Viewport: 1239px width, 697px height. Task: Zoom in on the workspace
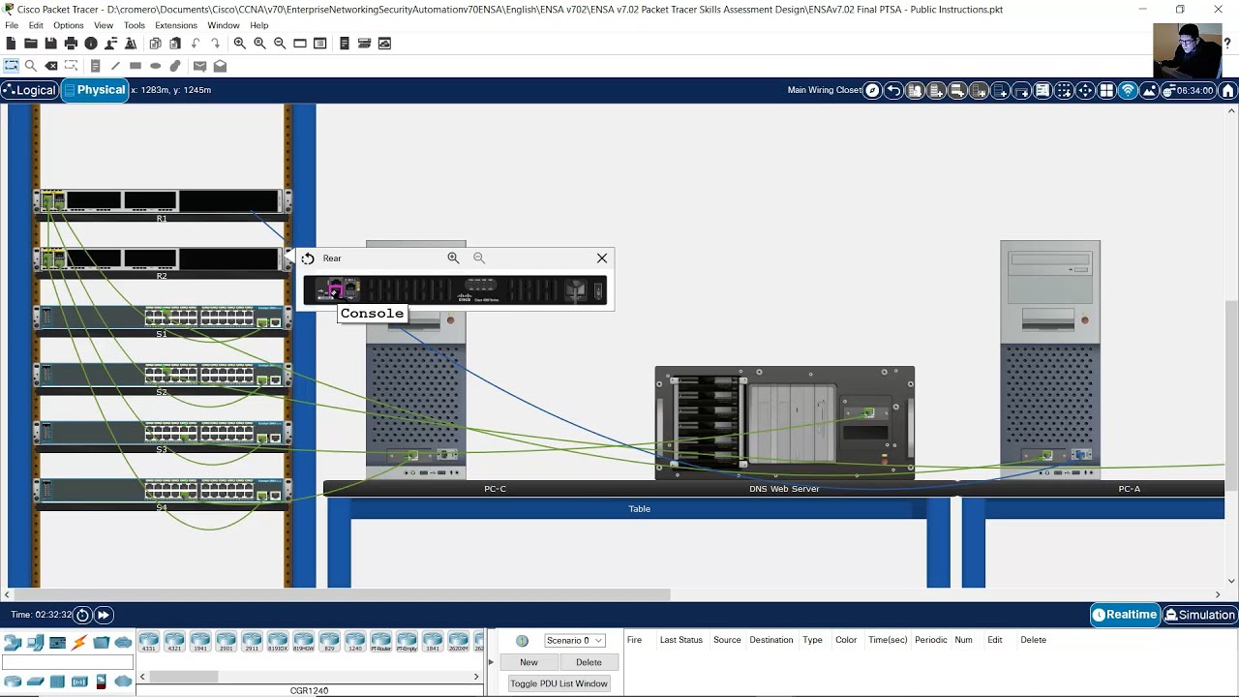(x=239, y=44)
